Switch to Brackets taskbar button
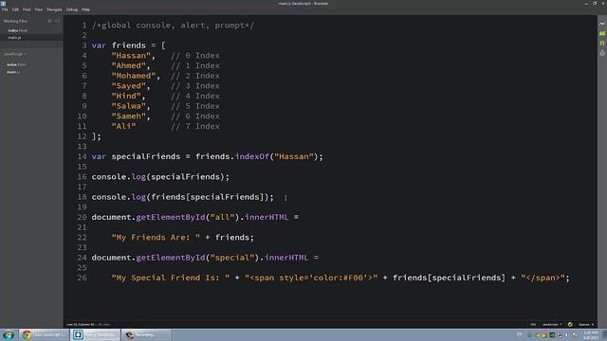This screenshot has height=341, width=607. (96, 334)
